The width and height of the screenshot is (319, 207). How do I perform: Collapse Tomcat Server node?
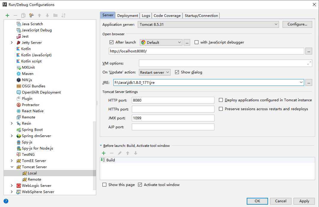click(12, 167)
